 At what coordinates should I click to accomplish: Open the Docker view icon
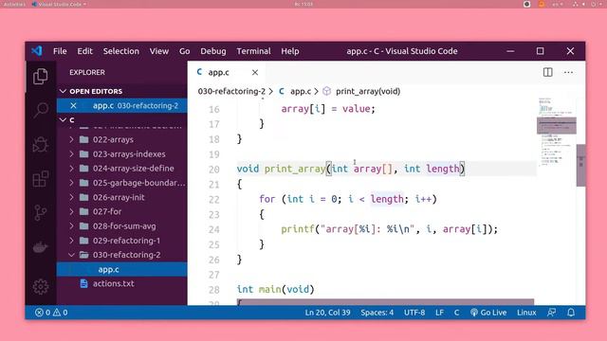(x=40, y=247)
